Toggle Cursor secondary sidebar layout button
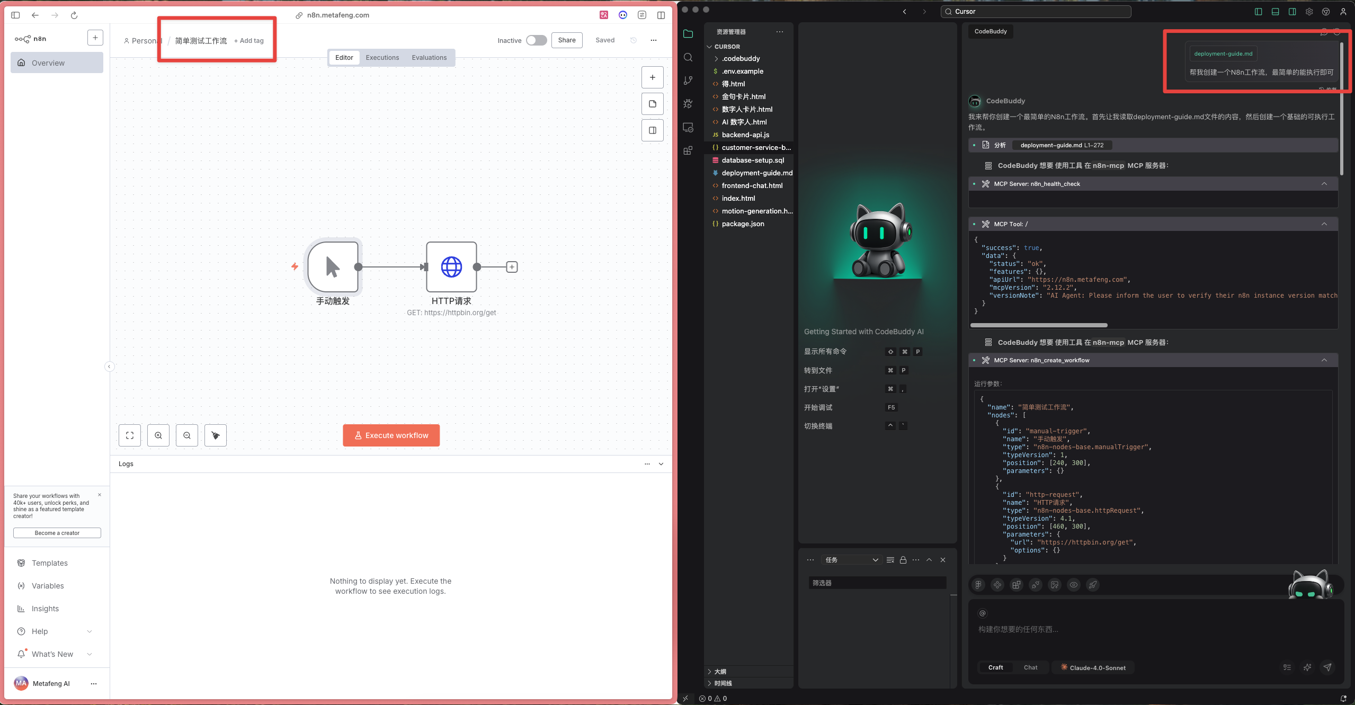Image resolution: width=1355 pixels, height=705 pixels. click(1292, 12)
